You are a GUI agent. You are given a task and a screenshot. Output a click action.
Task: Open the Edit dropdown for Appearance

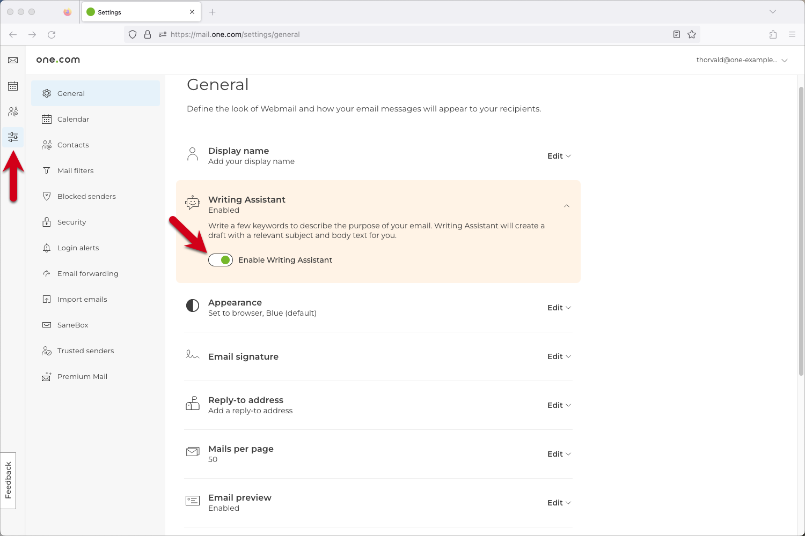[x=559, y=307]
